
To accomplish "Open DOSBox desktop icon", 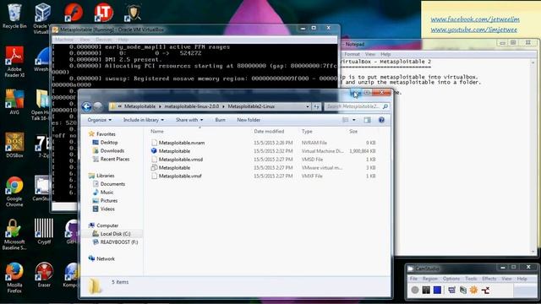I will click(14, 145).
